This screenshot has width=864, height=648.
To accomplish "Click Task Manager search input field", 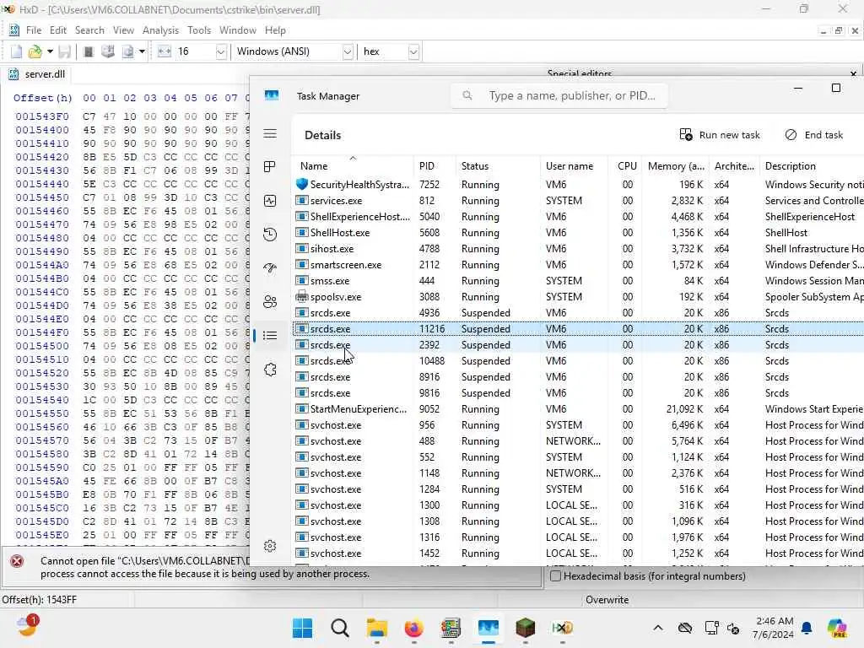I will (559, 96).
